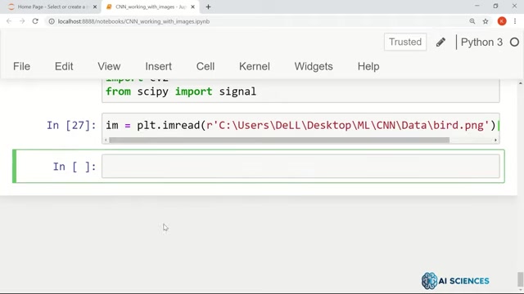Image resolution: width=524 pixels, height=294 pixels.
Task: Close the CNN_working_with_images tab
Action: pyautogui.click(x=192, y=7)
